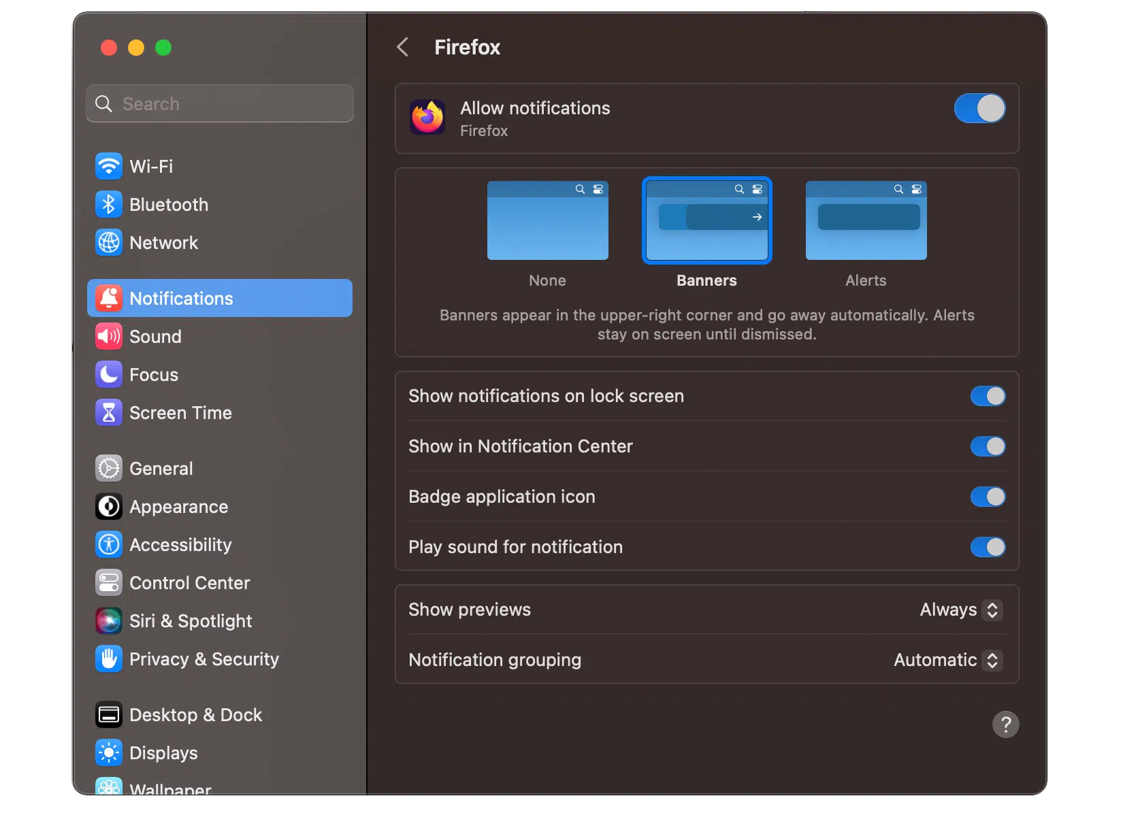Screen dimensions: 1123x813
Task: Open Screen Time settings label
Action: coord(180,413)
